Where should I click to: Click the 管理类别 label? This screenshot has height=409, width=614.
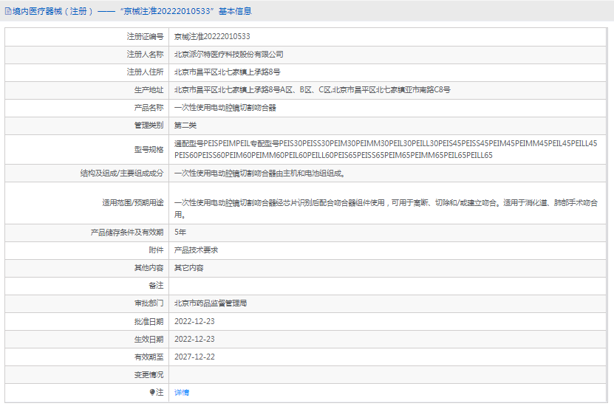(149, 126)
